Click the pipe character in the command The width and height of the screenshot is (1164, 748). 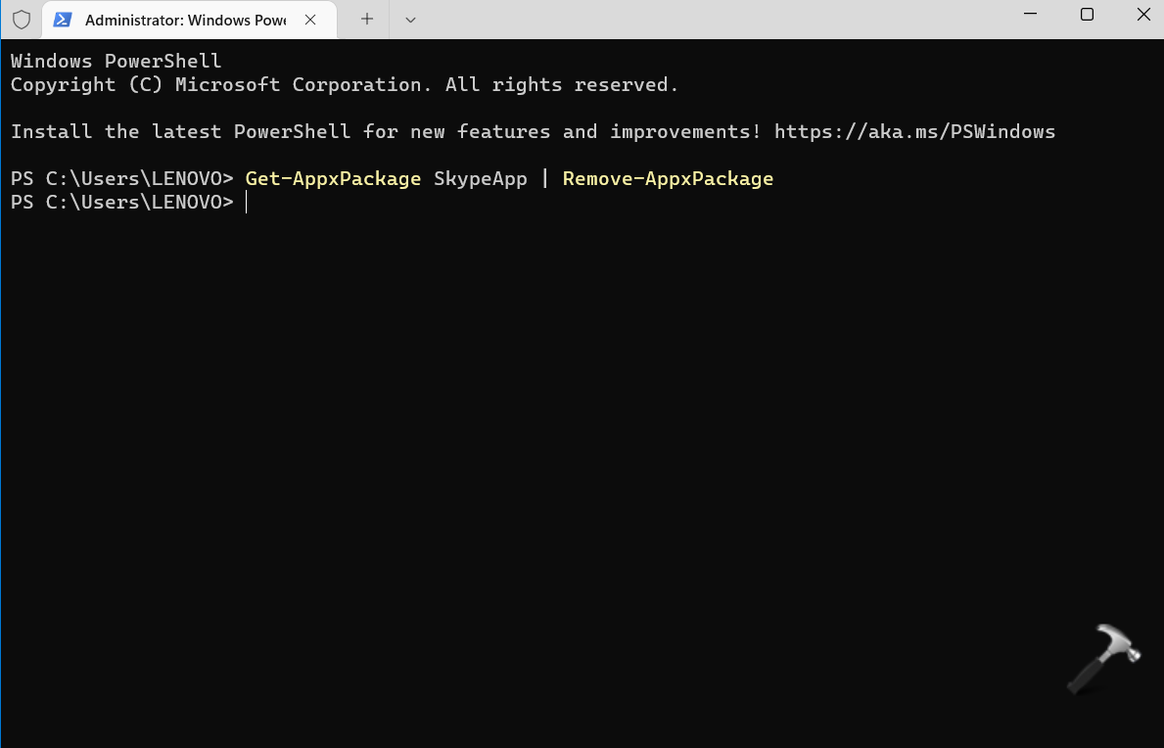[545, 178]
